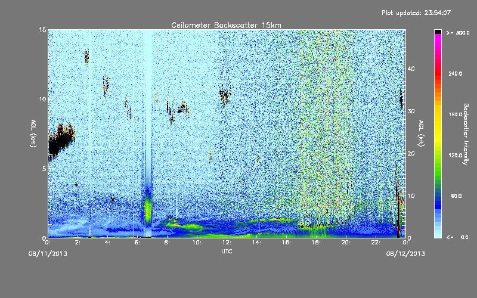This screenshot has height=298, width=477.
Task: Click the 'Plot updated: 23:54:07' timestamp
Action: pos(416,13)
